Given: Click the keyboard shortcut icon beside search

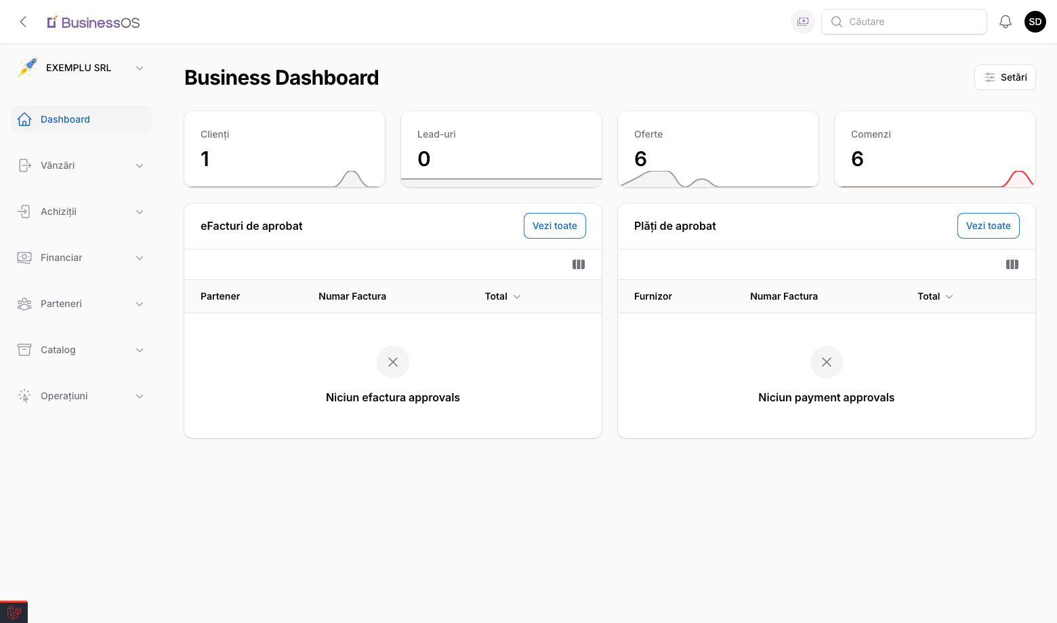Looking at the screenshot, I should click(x=802, y=21).
